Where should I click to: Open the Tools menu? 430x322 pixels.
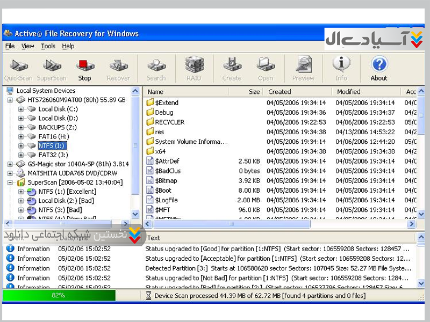point(48,46)
